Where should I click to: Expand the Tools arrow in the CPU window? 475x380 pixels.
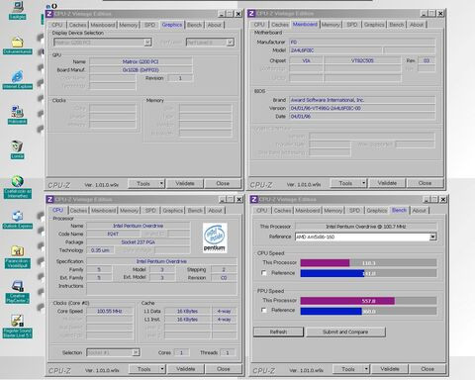(162, 369)
